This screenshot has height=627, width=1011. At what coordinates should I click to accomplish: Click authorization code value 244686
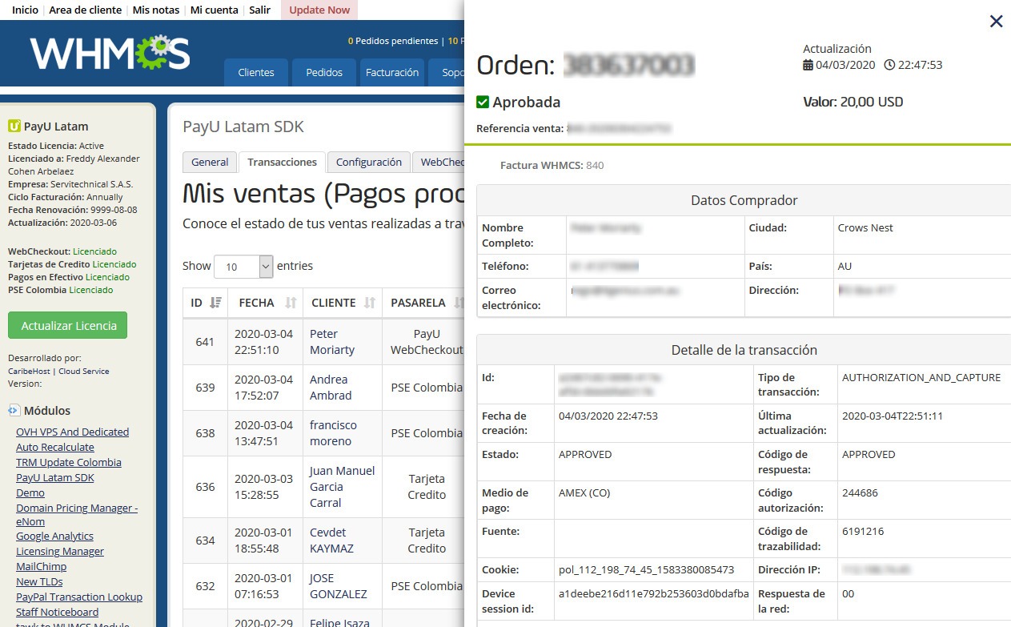pos(860,492)
